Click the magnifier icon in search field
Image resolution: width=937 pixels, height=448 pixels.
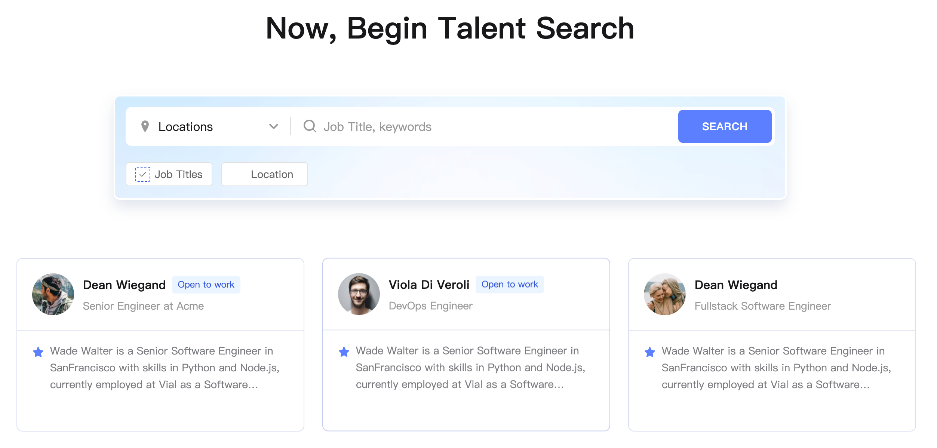(310, 126)
